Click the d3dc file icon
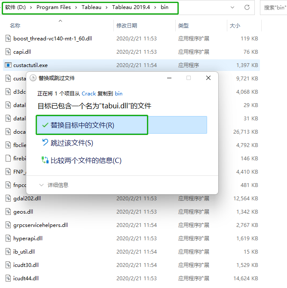Image resolution: width=287 pixels, height=288 pixels. click(8, 92)
